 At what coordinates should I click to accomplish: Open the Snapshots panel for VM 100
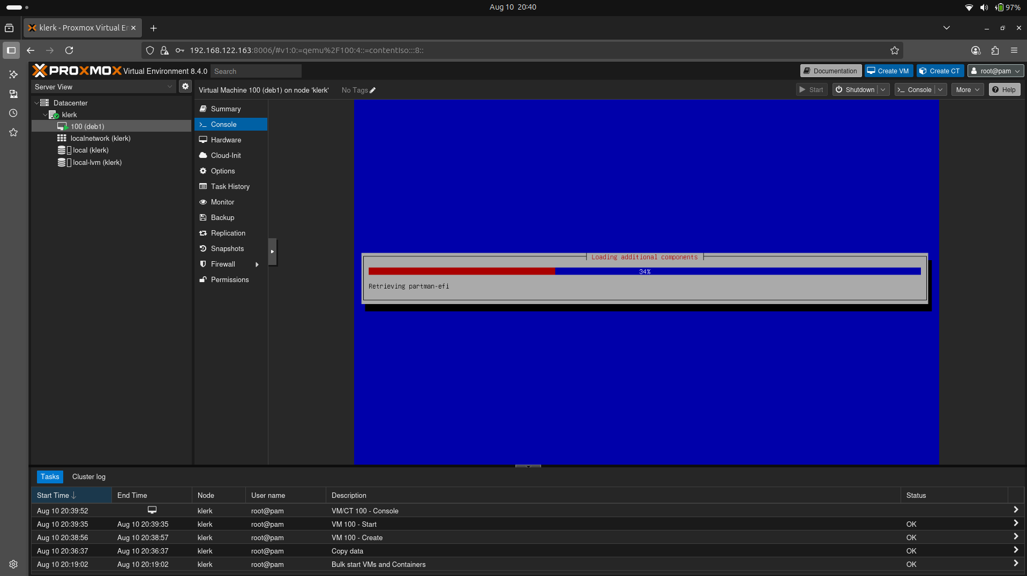227,248
